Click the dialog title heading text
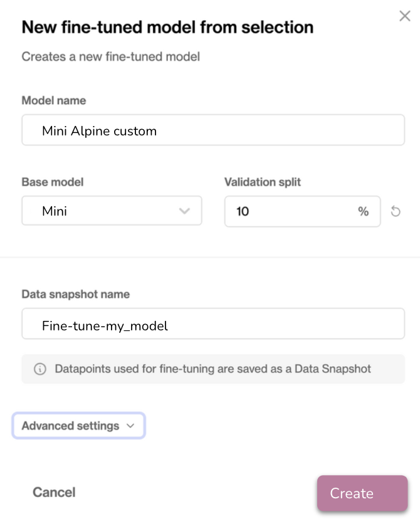This screenshot has width=420, height=524. pos(167,27)
